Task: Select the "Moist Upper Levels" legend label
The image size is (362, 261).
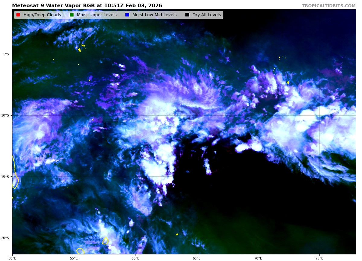Action: 97,15
